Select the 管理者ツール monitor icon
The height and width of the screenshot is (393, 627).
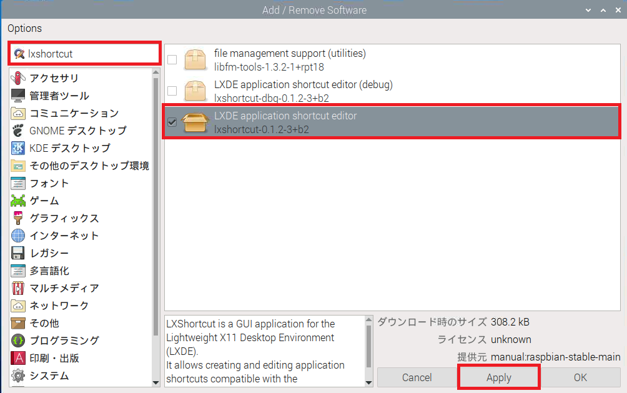(x=18, y=96)
